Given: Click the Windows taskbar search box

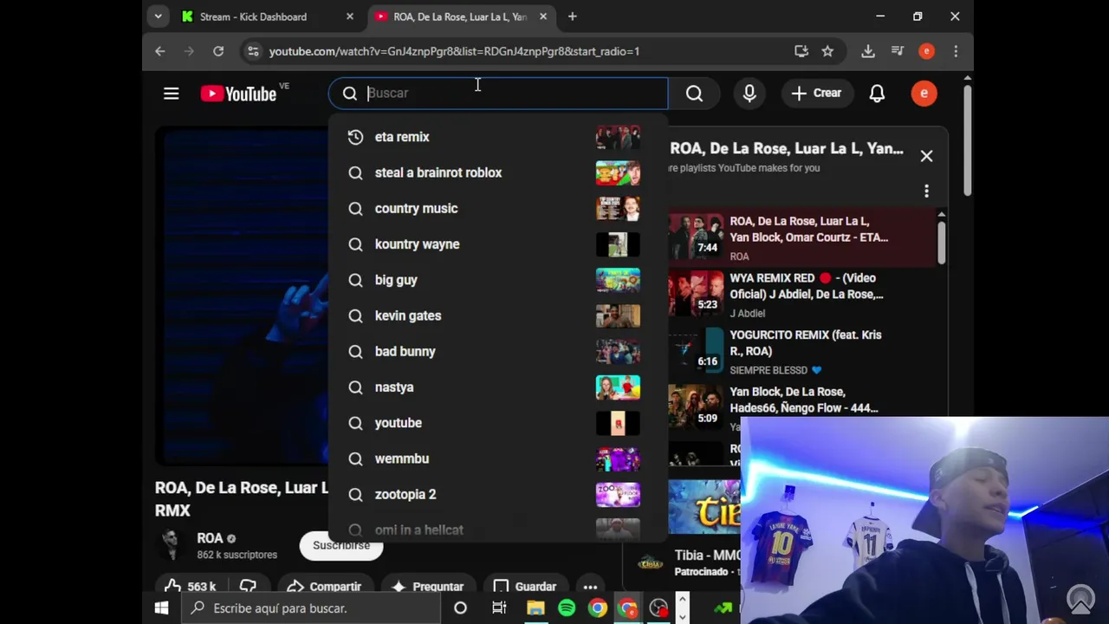Looking at the screenshot, I should (x=312, y=608).
